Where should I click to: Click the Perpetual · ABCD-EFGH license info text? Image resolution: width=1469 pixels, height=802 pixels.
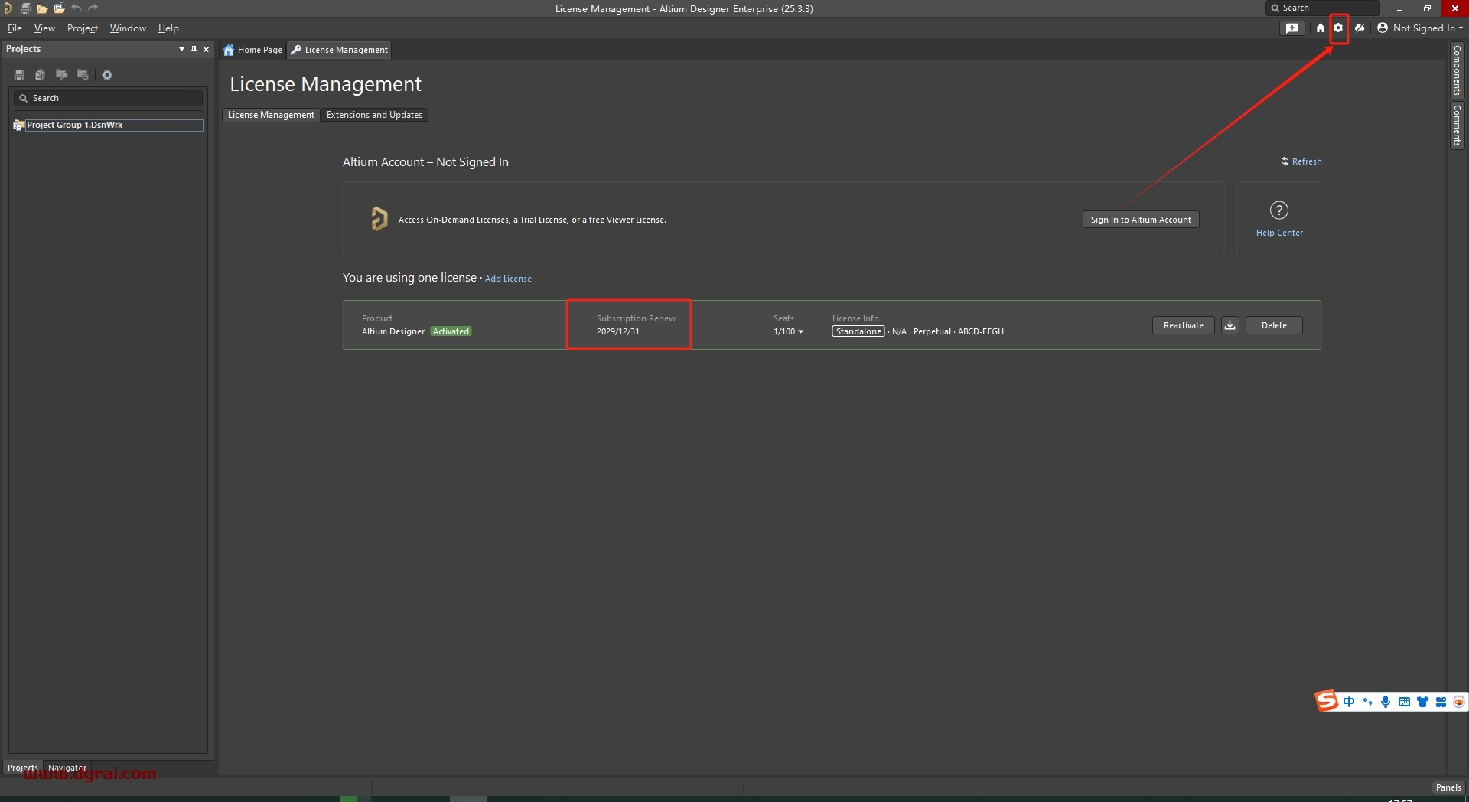pyautogui.click(x=959, y=331)
